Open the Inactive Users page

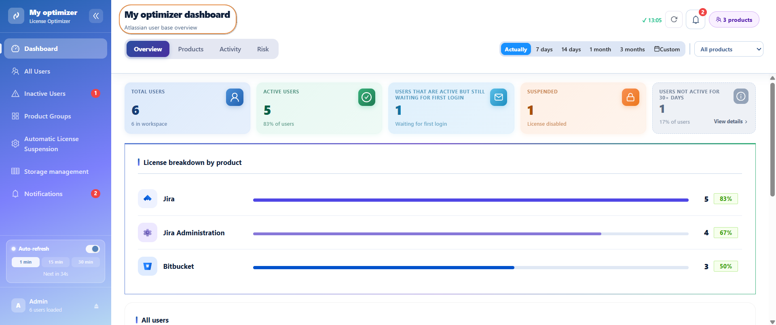pyautogui.click(x=55, y=93)
